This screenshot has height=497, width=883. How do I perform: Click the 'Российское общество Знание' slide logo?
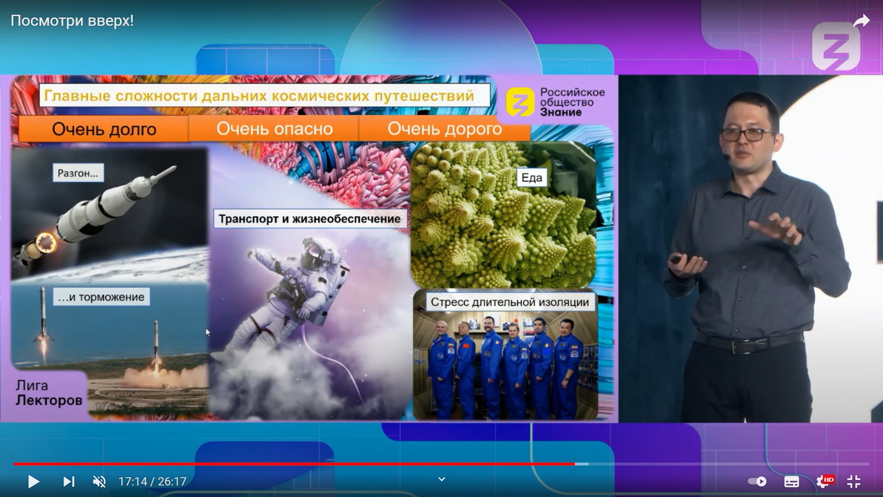[x=556, y=102]
